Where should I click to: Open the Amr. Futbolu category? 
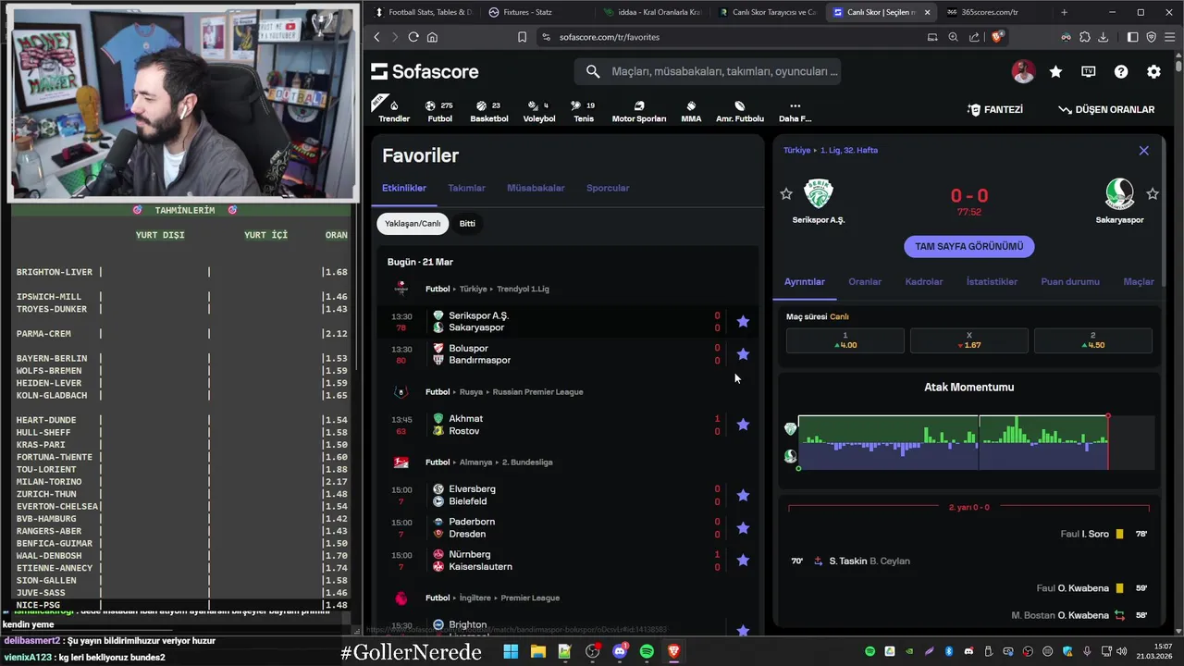(740, 111)
